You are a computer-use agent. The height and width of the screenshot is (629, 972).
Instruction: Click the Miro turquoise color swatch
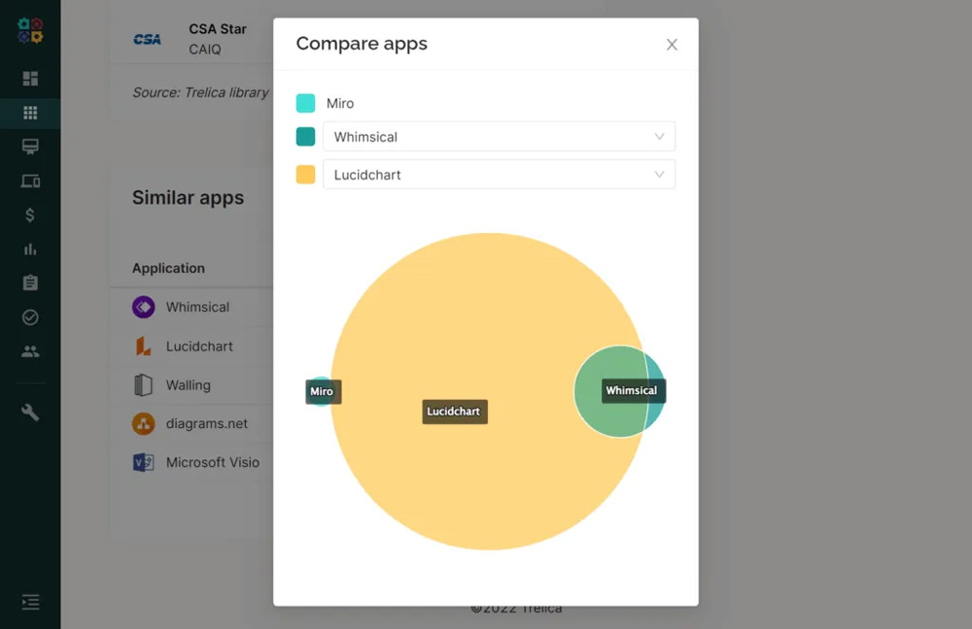(305, 103)
